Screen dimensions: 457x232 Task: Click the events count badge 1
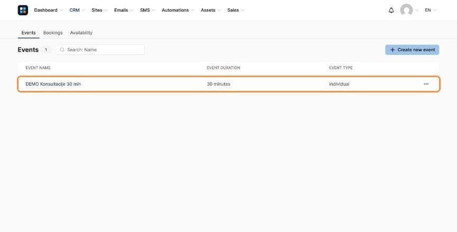(46, 50)
